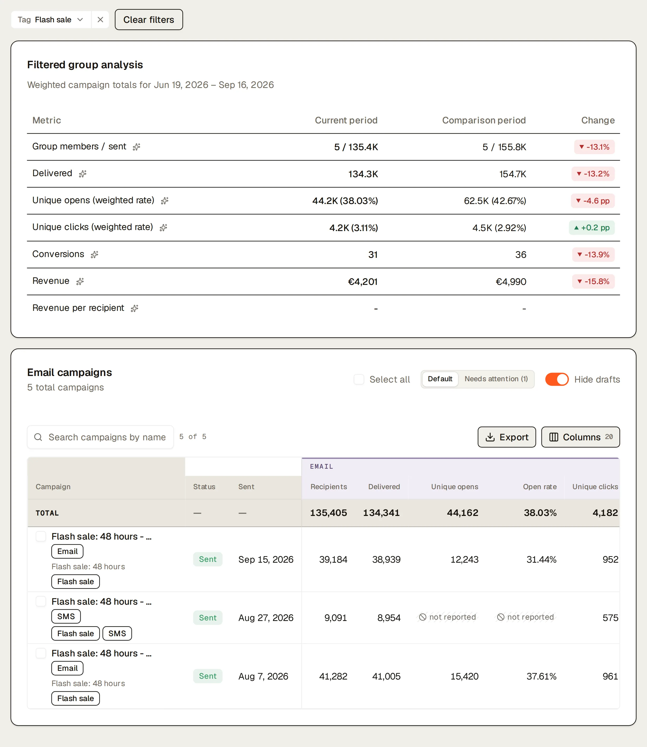Switch to Needs attention (1) tab

click(496, 379)
